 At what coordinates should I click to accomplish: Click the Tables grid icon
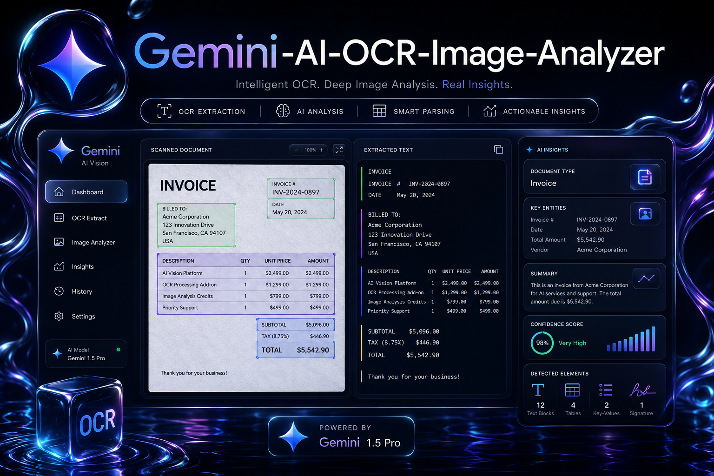click(x=572, y=390)
